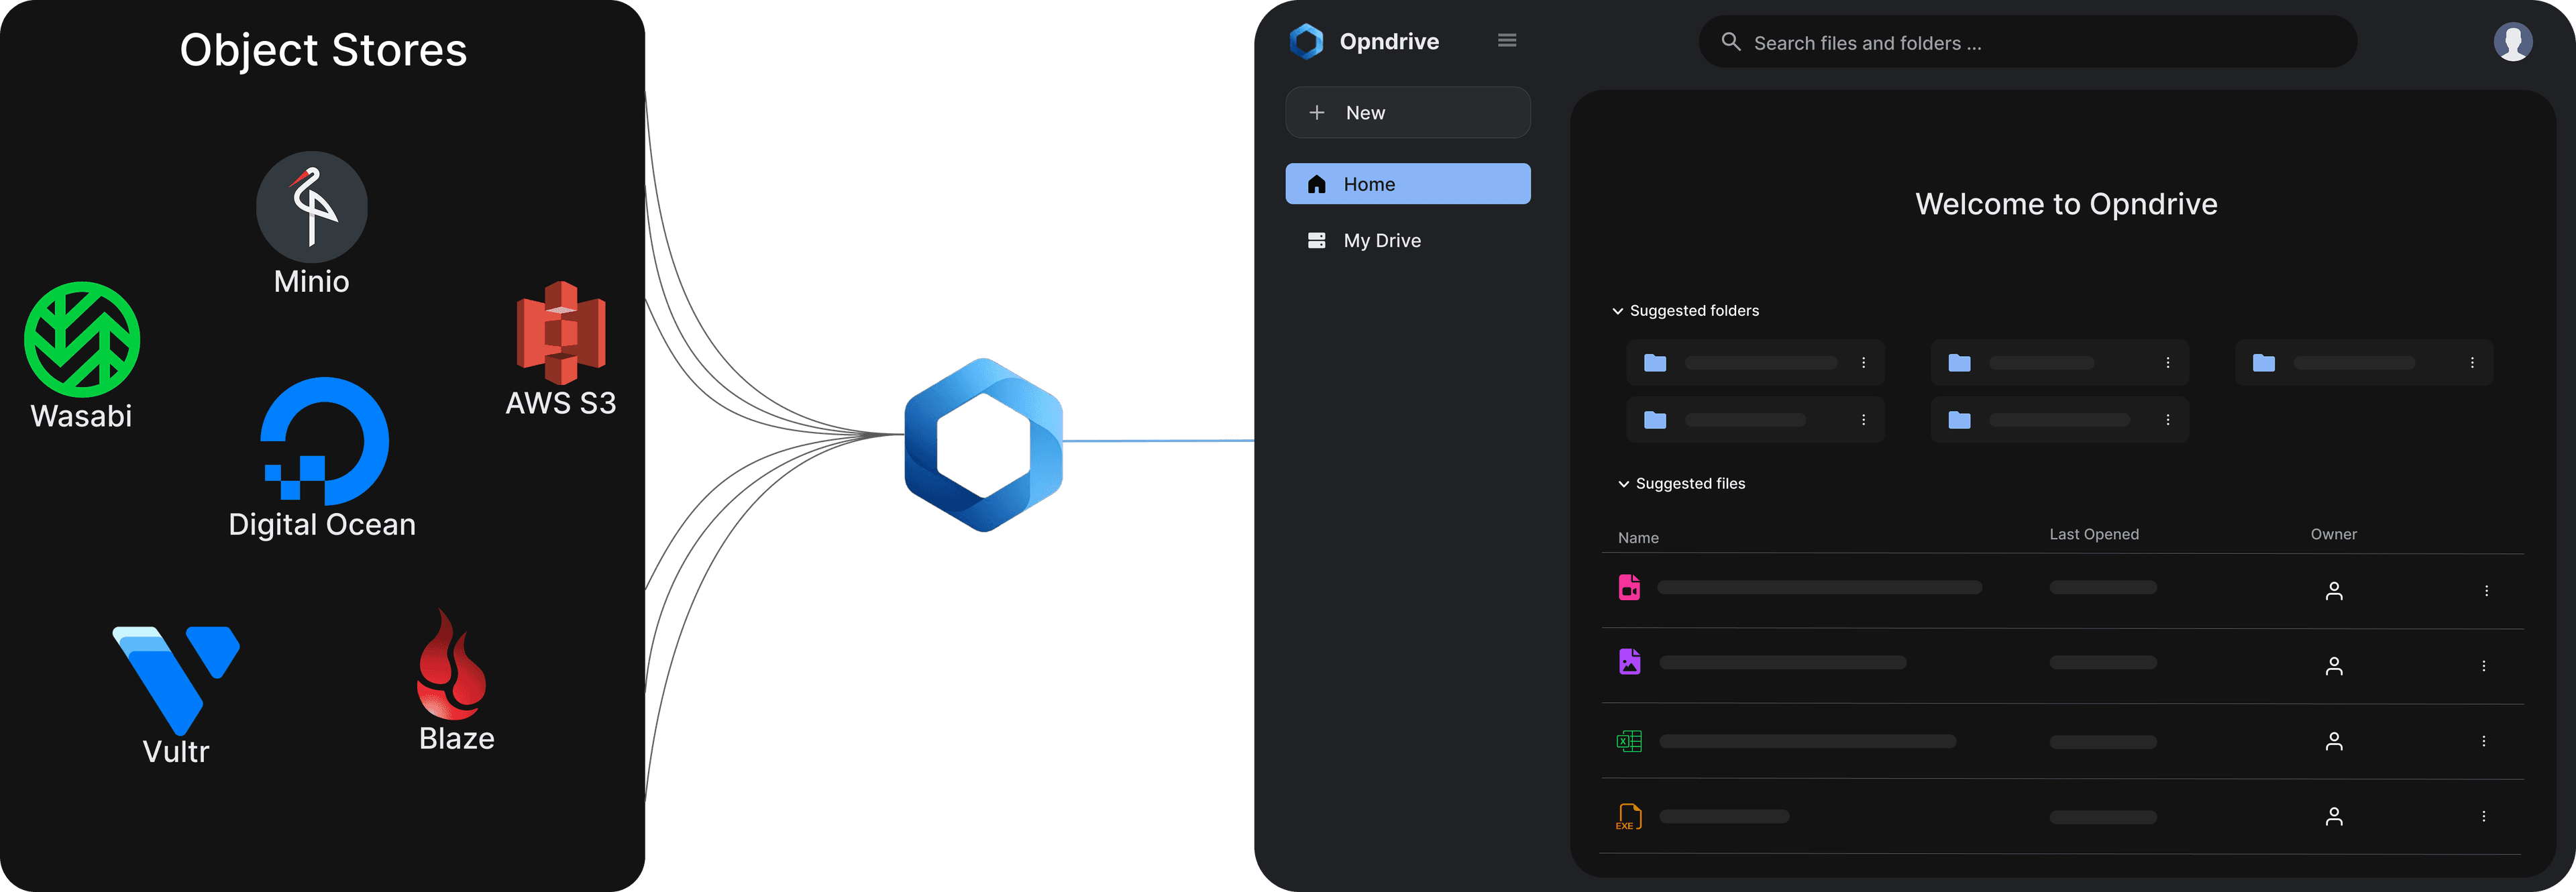Open more options for EXE file row
Viewport: 2576px width, 892px height.
[x=2484, y=817]
